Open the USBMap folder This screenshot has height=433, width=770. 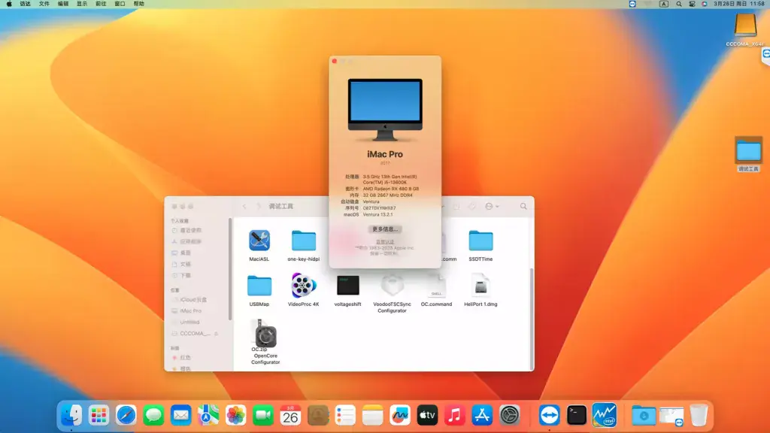point(259,286)
